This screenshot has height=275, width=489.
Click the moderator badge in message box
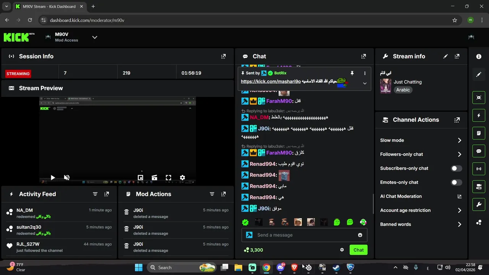coord(249,235)
